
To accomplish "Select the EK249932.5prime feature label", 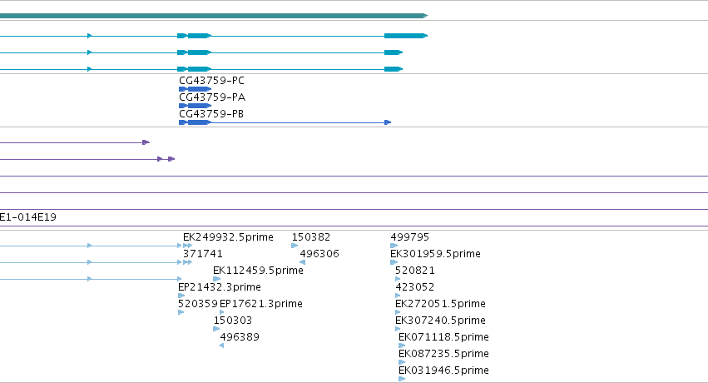I will 228,237.
